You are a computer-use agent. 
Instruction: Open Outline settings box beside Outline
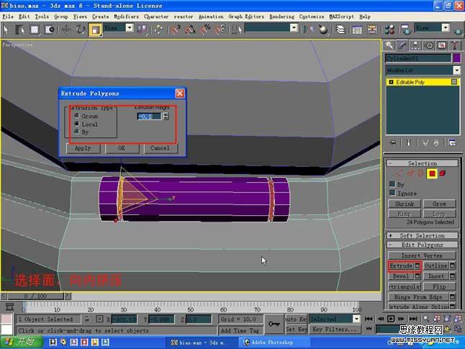coord(452,266)
